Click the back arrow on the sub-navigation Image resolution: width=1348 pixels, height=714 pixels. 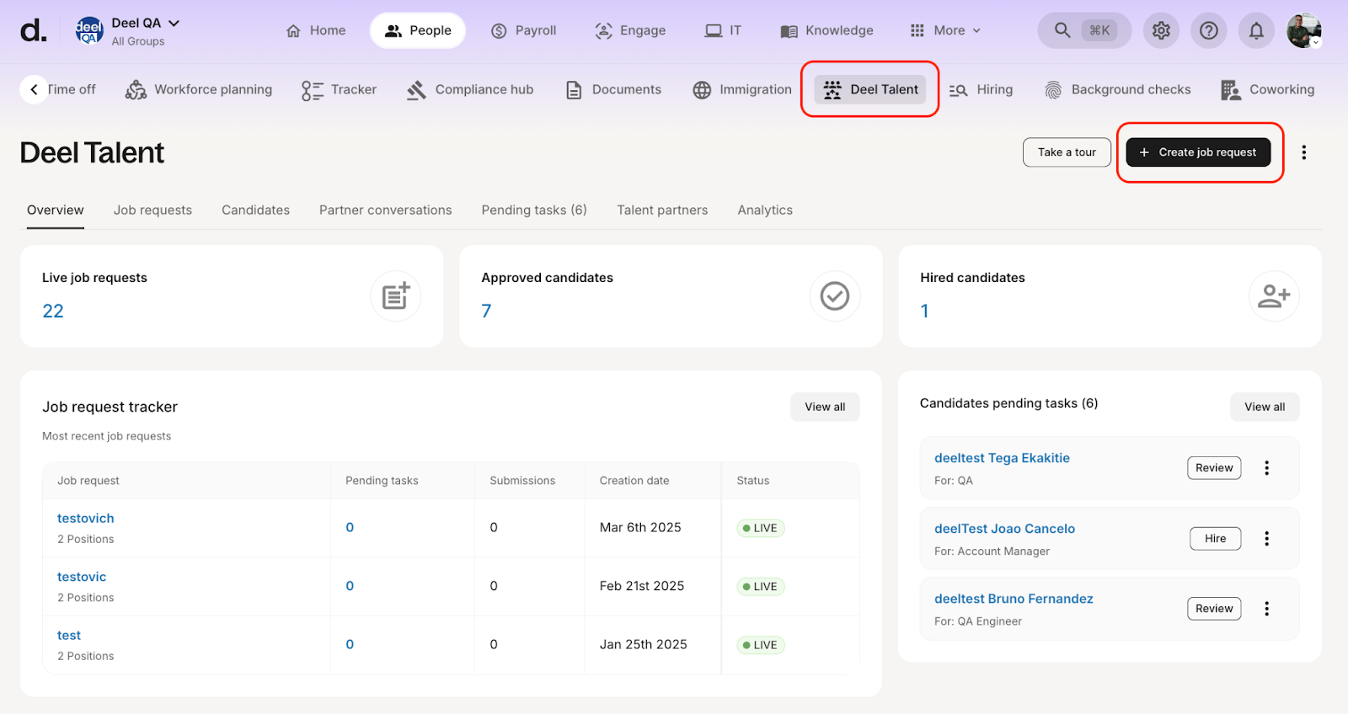tap(34, 89)
